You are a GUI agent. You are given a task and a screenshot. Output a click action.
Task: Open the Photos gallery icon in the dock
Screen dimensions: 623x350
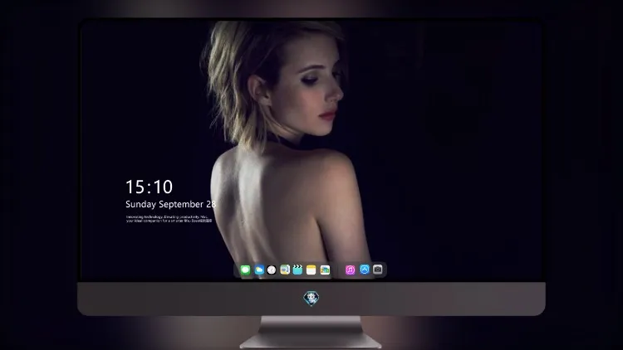[x=325, y=270]
